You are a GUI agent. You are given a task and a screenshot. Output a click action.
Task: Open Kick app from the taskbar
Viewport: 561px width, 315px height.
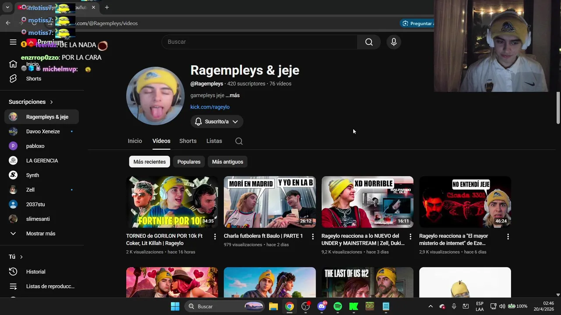point(354,306)
